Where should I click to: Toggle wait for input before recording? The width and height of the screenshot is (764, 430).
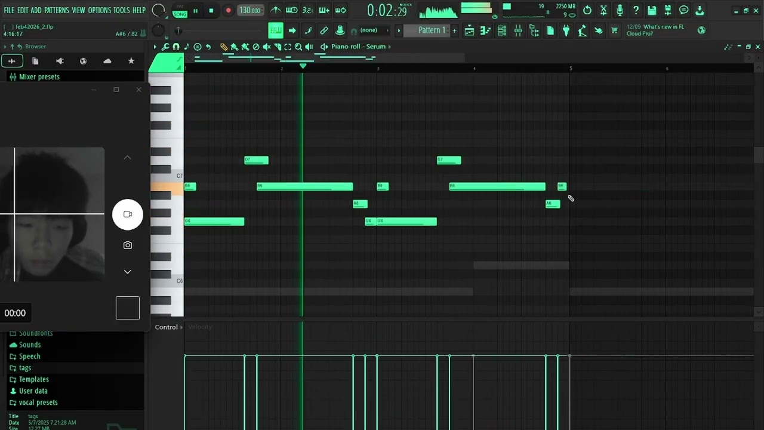pyautogui.click(x=291, y=10)
